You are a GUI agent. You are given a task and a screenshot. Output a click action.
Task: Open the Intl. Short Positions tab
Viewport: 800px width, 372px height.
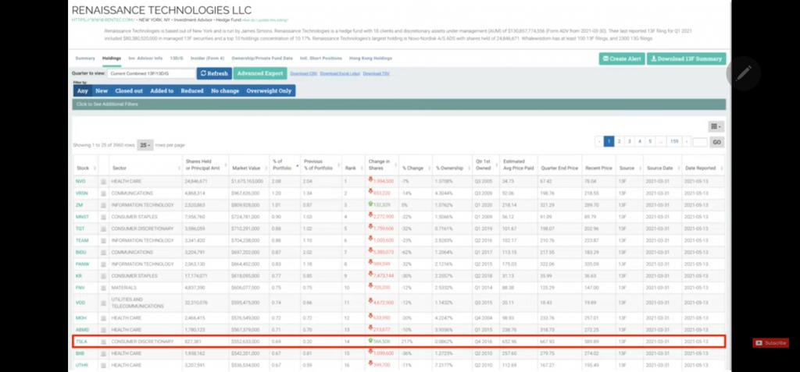(x=321, y=58)
